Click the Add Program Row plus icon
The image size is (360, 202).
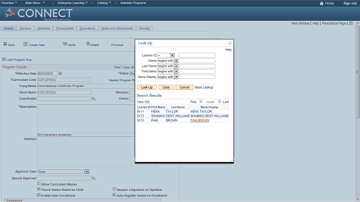click(4, 59)
